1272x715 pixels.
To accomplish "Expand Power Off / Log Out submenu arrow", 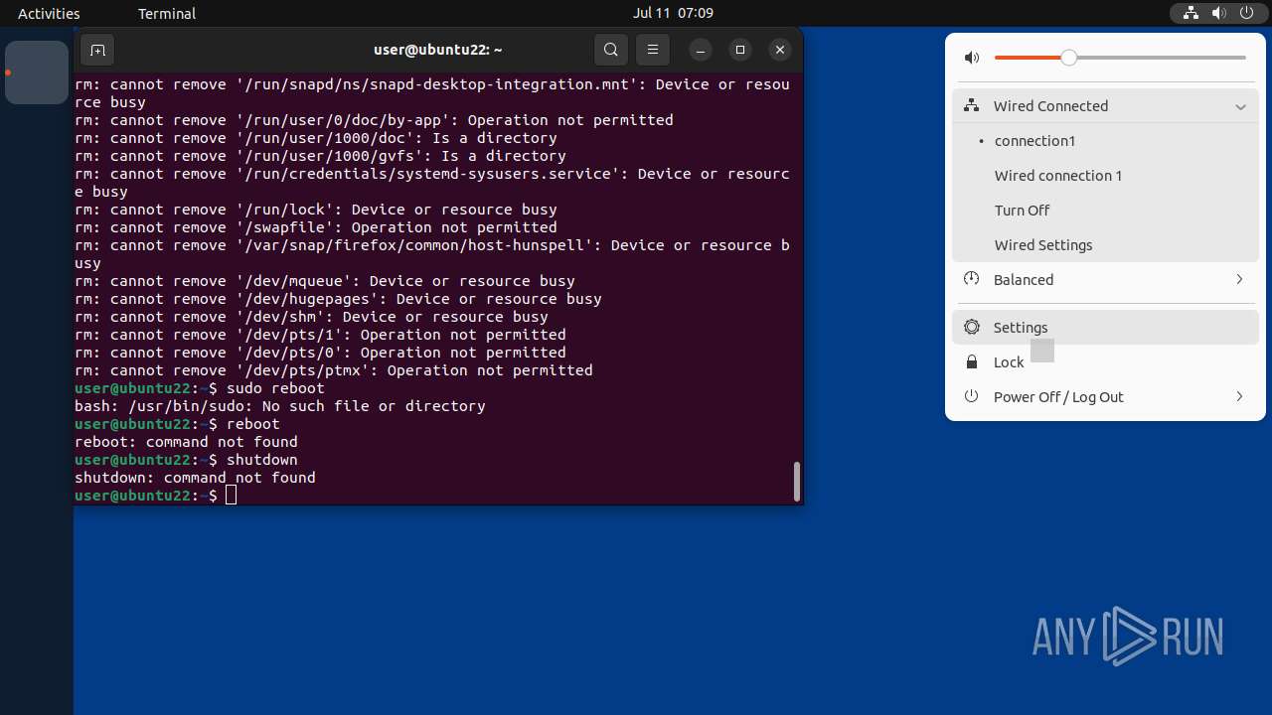I will tap(1239, 397).
